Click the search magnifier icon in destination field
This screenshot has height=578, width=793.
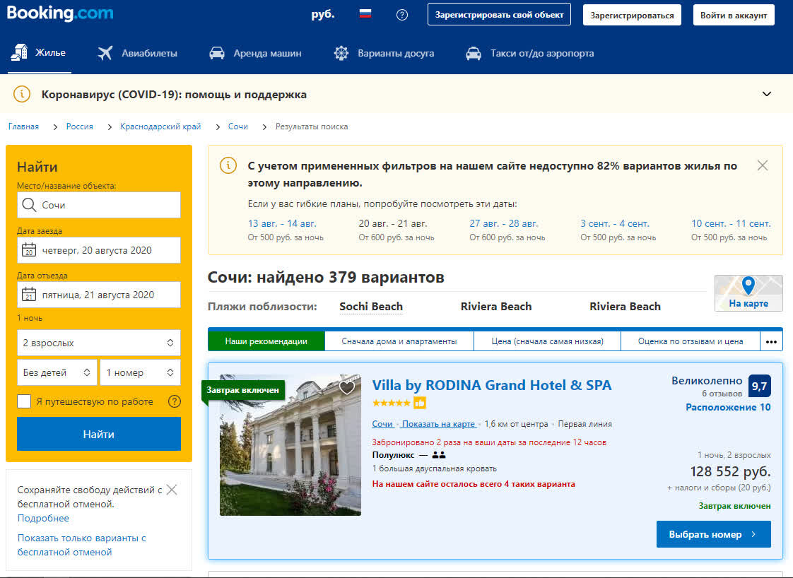pos(30,205)
